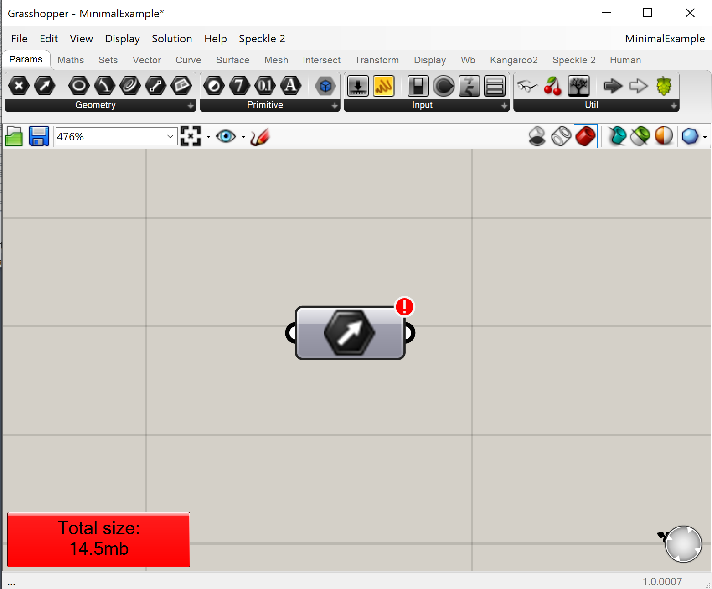Select the Param Viewer glasses icon
This screenshot has height=589, width=712.
click(527, 86)
